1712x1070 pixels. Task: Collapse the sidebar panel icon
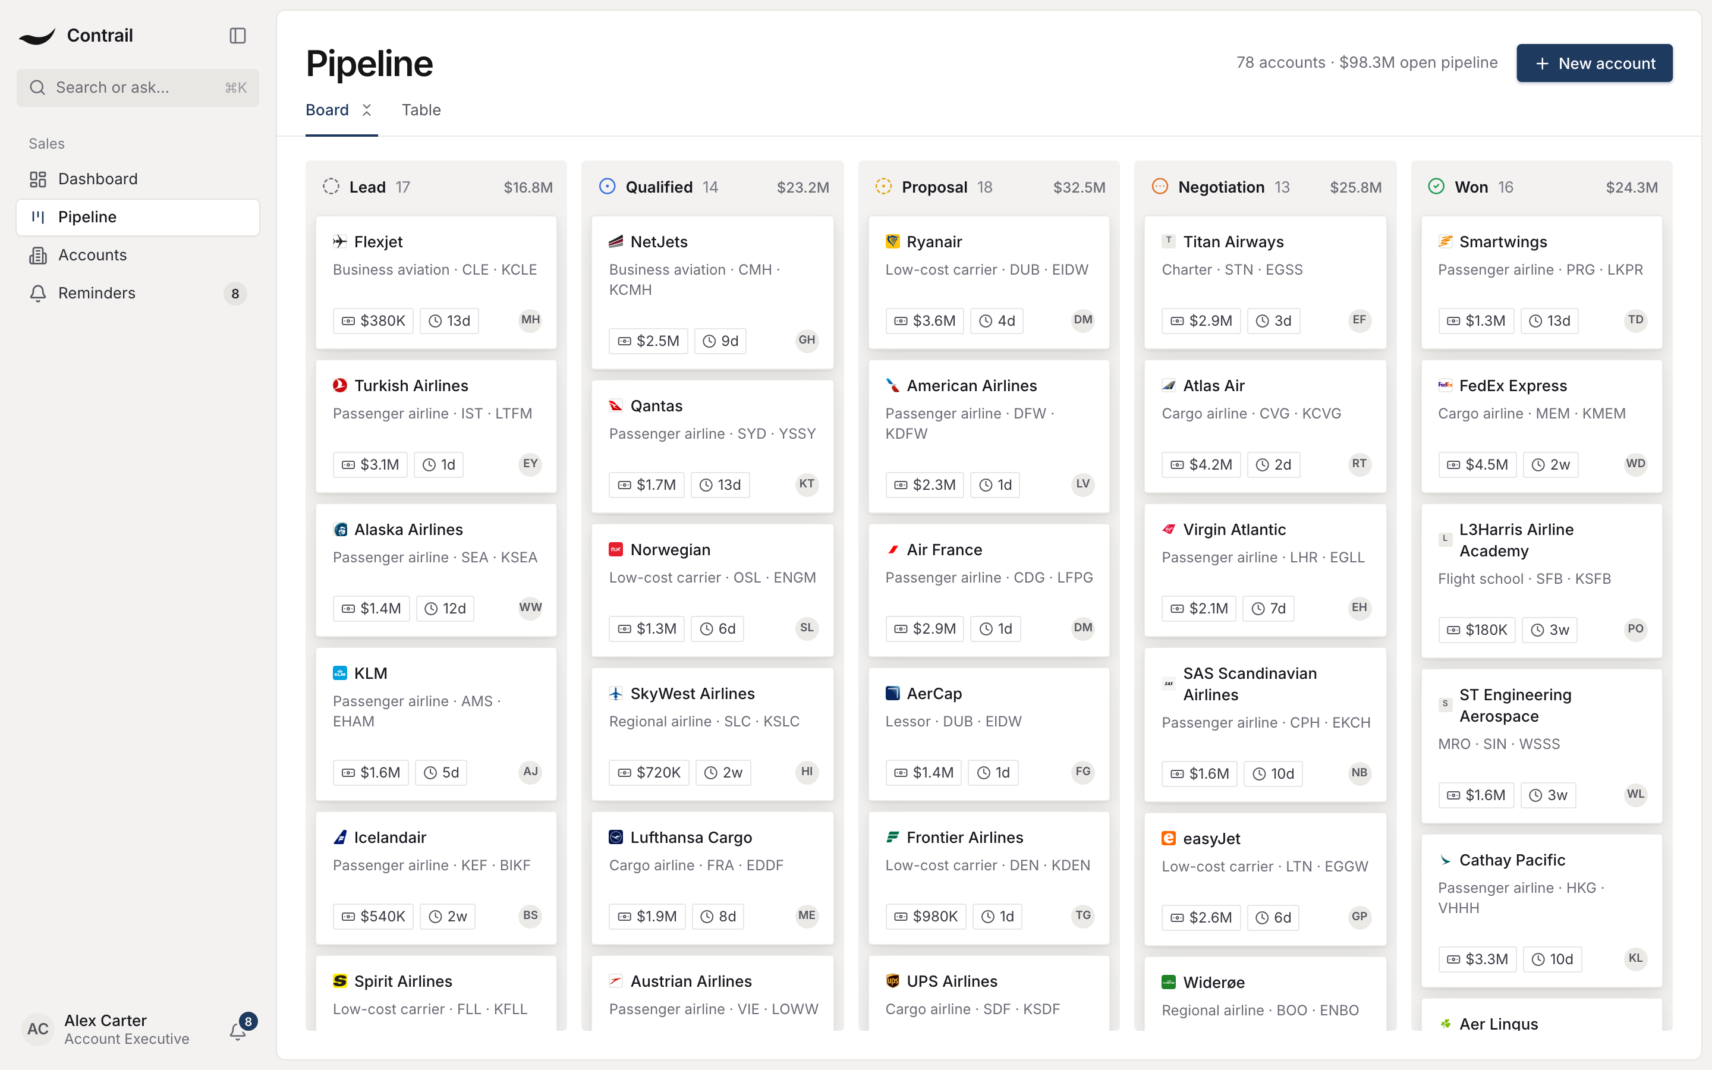238,36
